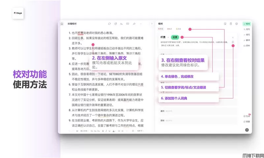Redo edit in bottom toolbar
This screenshot has width=264, height=158.
pos(73,131)
